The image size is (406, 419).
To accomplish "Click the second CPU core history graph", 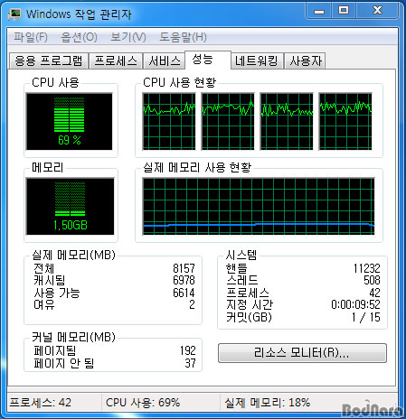I will (228, 121).
